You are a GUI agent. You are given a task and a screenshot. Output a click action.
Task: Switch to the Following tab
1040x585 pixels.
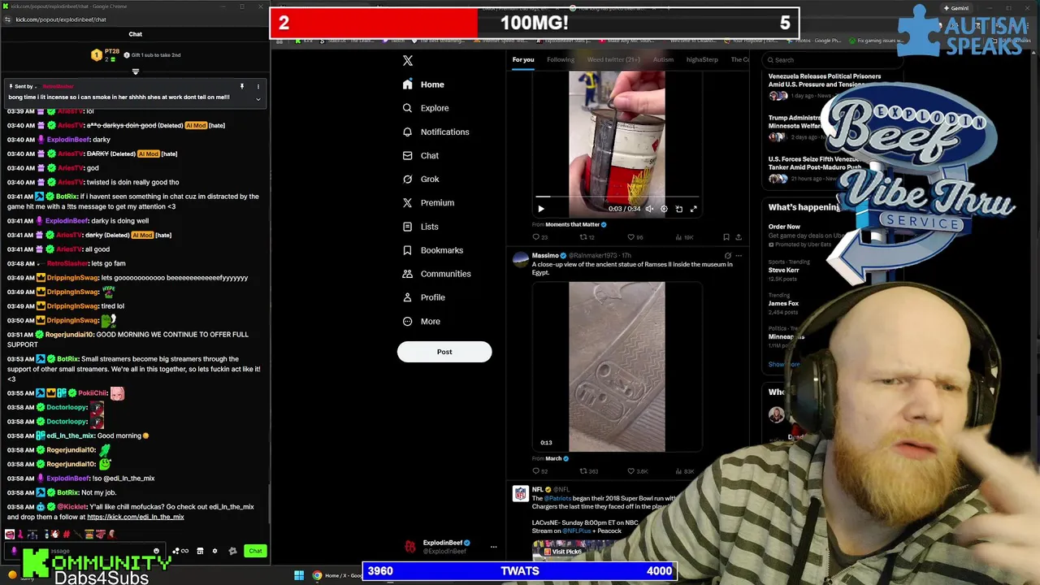(561, 59)
